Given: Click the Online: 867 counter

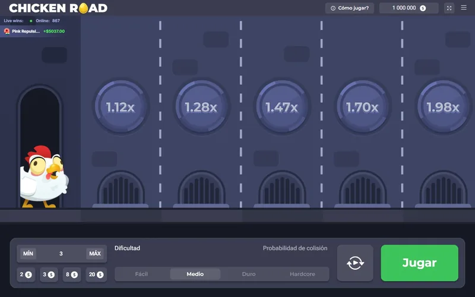Looking at the screenshot, I should (48, 21).
